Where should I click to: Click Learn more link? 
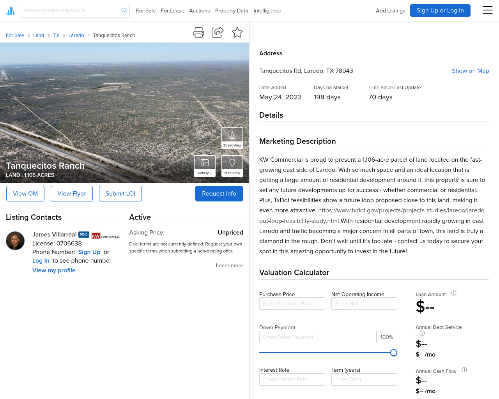(x=230, y=266)
